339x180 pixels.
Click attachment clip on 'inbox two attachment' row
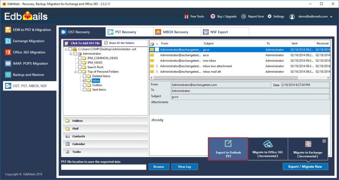coord(157,66)
